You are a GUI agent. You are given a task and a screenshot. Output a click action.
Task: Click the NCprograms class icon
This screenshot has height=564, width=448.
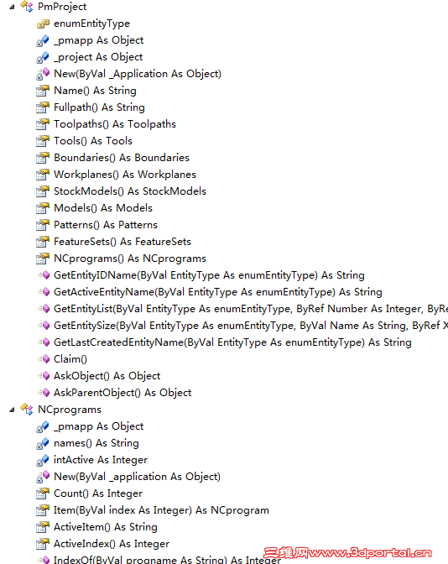(x=27, y=410)
